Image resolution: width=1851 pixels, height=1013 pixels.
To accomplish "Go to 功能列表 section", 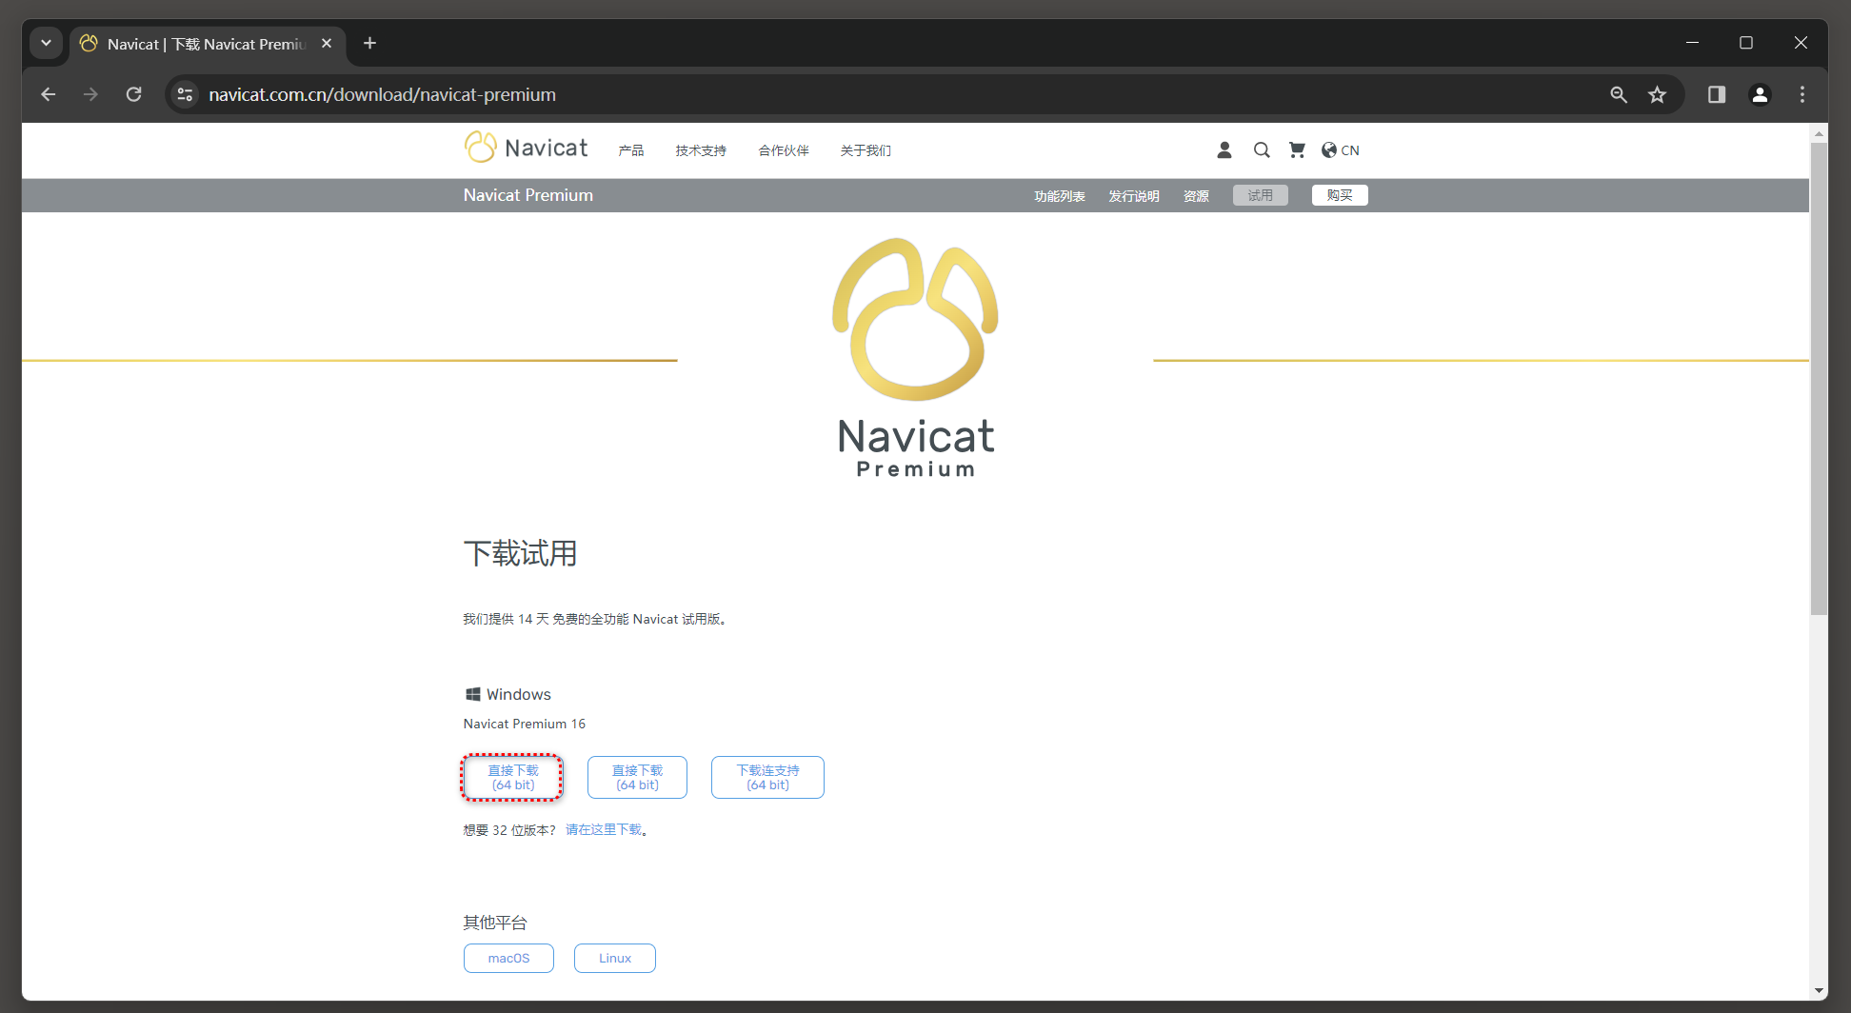I will [x=1060, y=196].
